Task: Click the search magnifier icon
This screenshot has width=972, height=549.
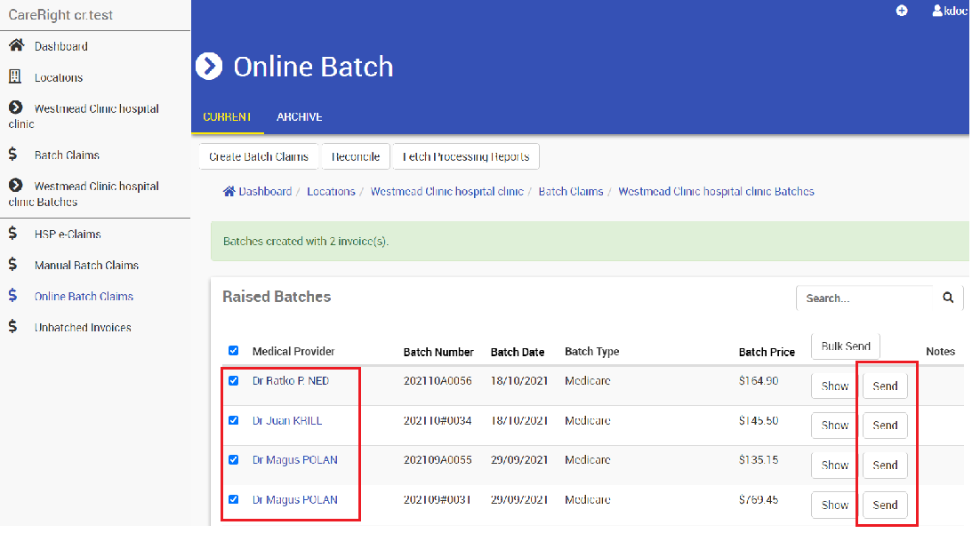Action: [948, 298]
